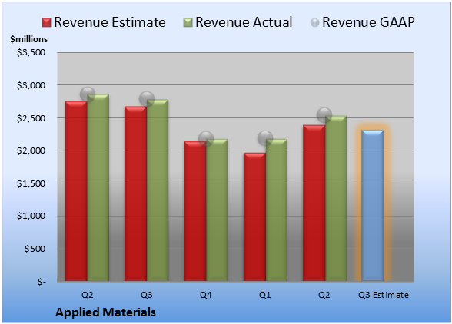Click the red Revenue Estimate legend swatch
Image resolution: width=452 pixels, height=324 pixels.
click(x=46, y=23)
